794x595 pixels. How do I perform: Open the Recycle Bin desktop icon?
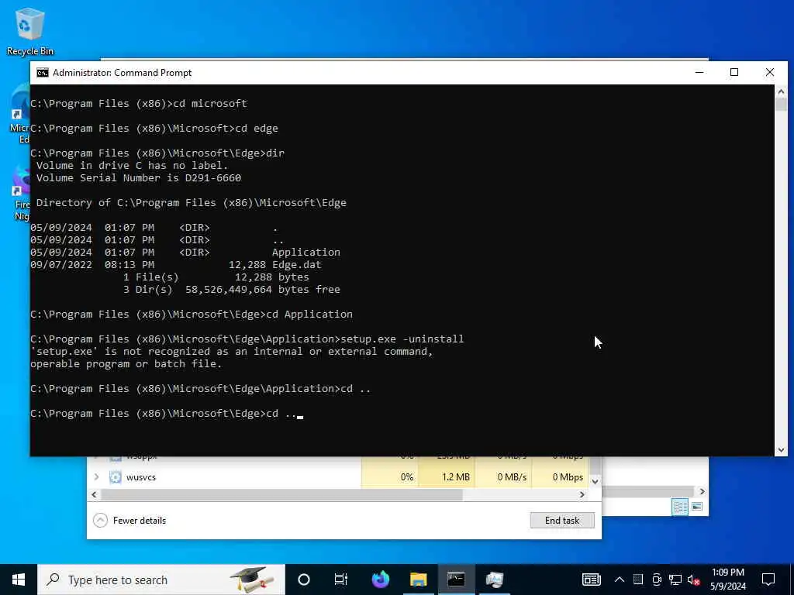click(x=30, y=31)
